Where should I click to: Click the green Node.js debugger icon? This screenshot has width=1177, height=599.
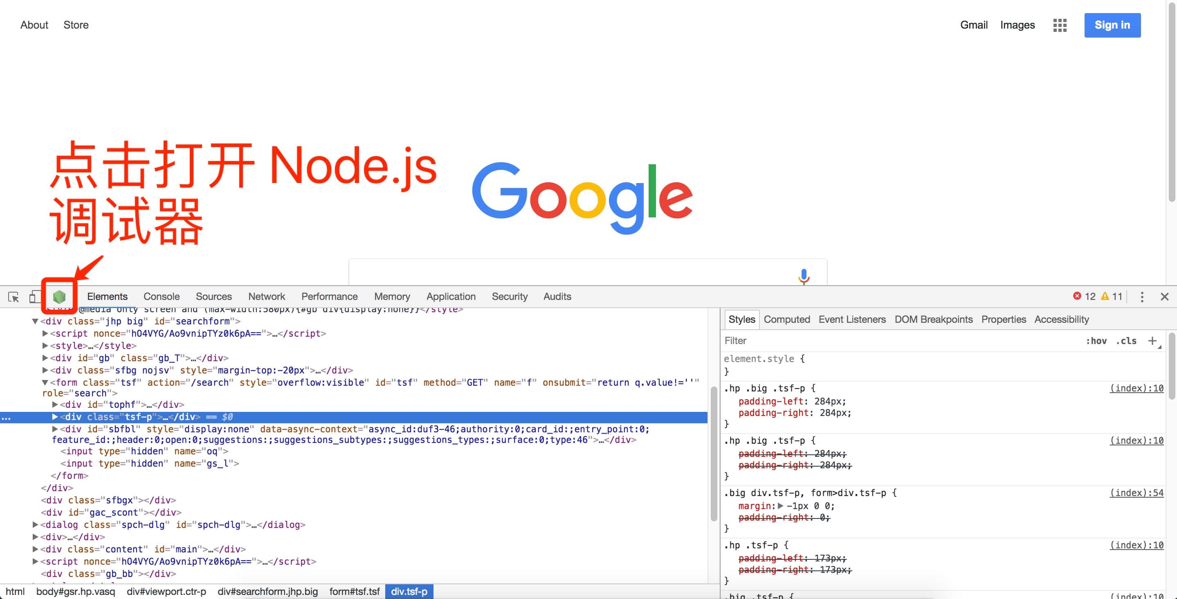click(x=59, y=297)
